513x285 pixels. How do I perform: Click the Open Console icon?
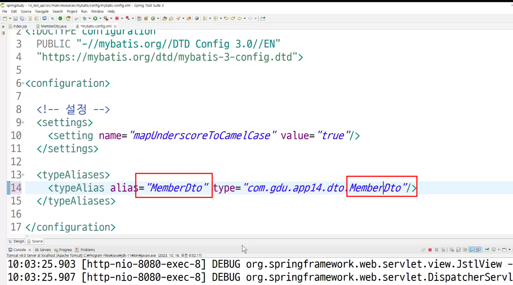tap(504, 250)
